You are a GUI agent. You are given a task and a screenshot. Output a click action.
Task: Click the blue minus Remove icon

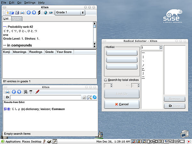[51, 12]
